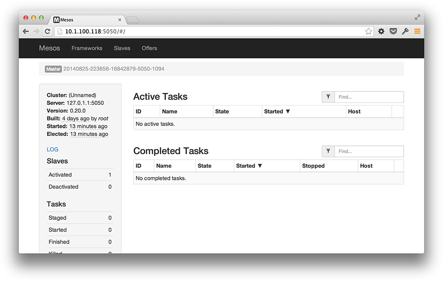Click the browser forward arrow

point(36,31)
